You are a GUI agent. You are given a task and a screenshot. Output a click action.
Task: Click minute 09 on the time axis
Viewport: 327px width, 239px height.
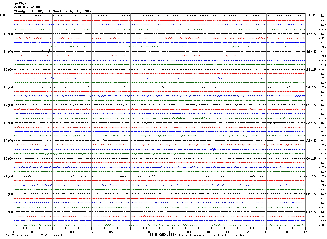(x=189, y=232)
